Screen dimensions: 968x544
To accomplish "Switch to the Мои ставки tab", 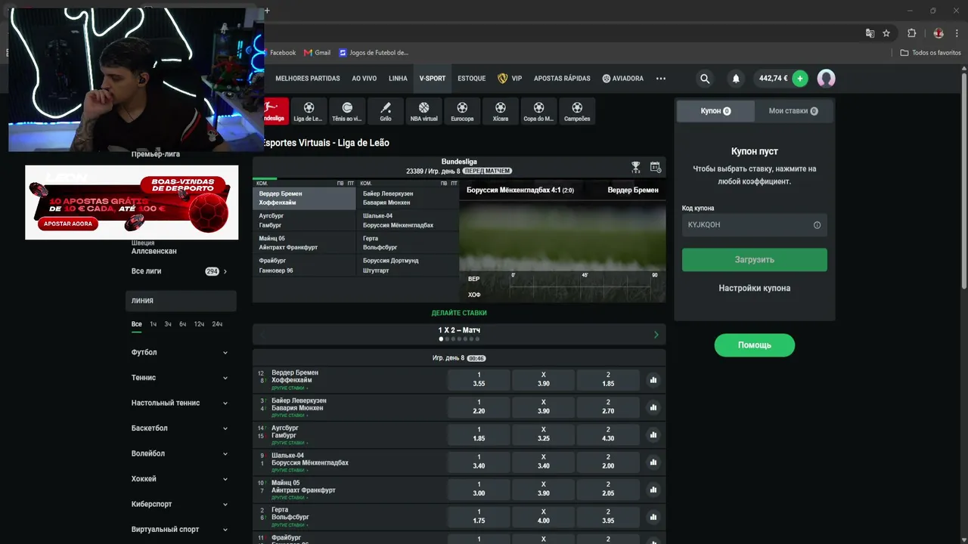I will [x=793, y=111].
